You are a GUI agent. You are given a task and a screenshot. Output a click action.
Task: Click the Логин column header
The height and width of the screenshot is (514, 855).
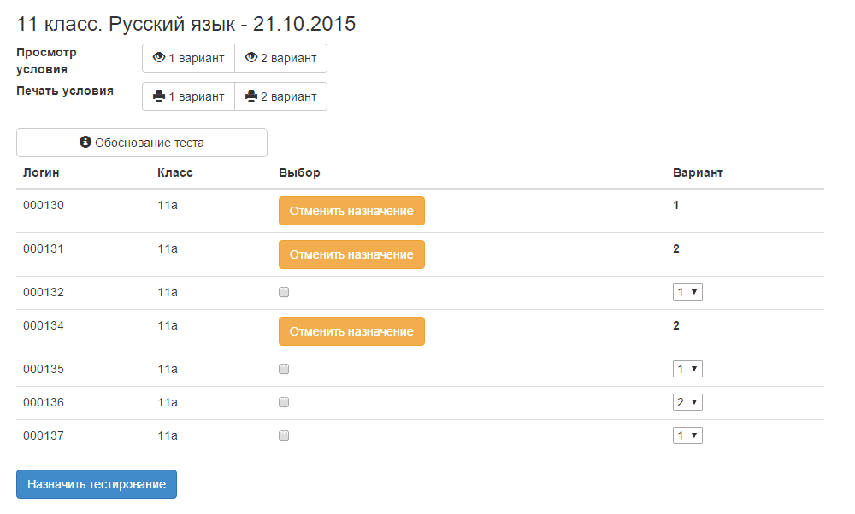41,172
